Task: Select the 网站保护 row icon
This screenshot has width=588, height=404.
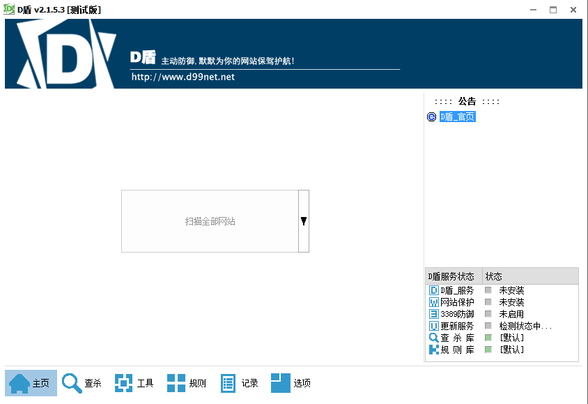Action: (434, 302)
